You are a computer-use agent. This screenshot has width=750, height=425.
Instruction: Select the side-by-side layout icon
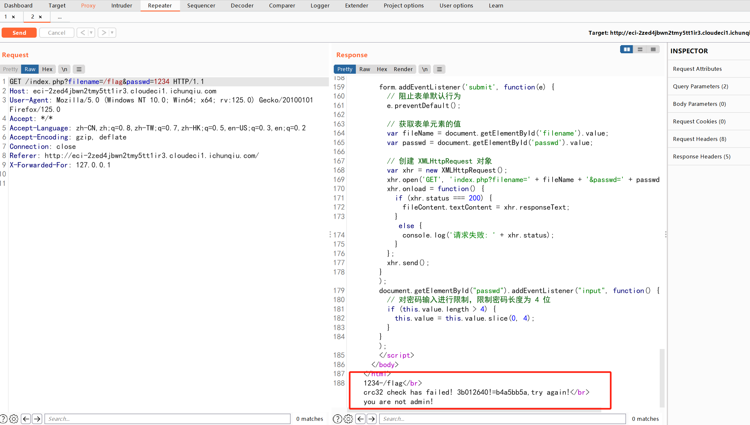[627, 49]
